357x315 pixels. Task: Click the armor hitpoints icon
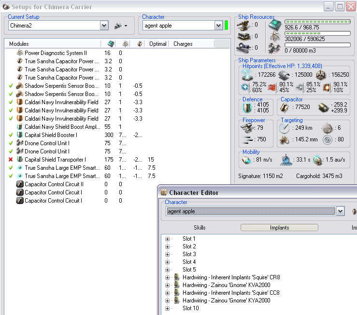coord(284,75)
